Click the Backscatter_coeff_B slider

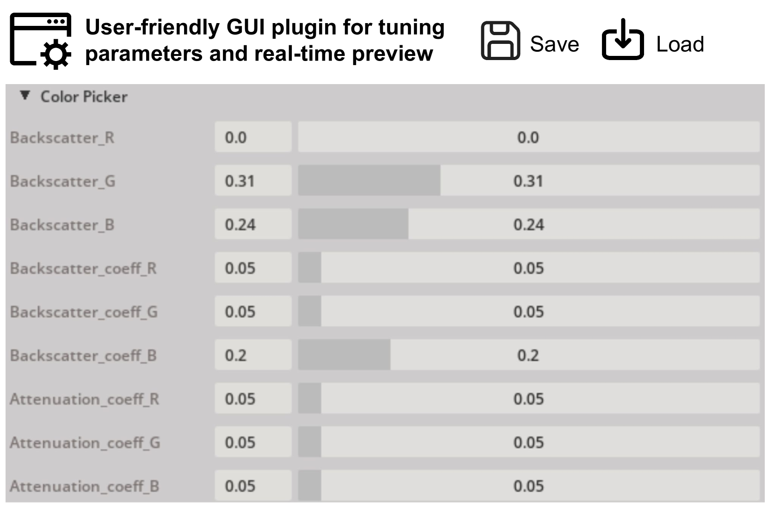pyautogui.click(x=528, y=355)
